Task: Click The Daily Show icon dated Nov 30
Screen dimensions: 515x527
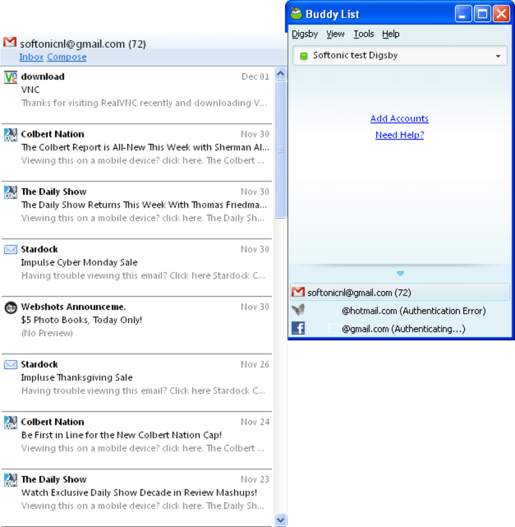Action: (x=11, y=192)
